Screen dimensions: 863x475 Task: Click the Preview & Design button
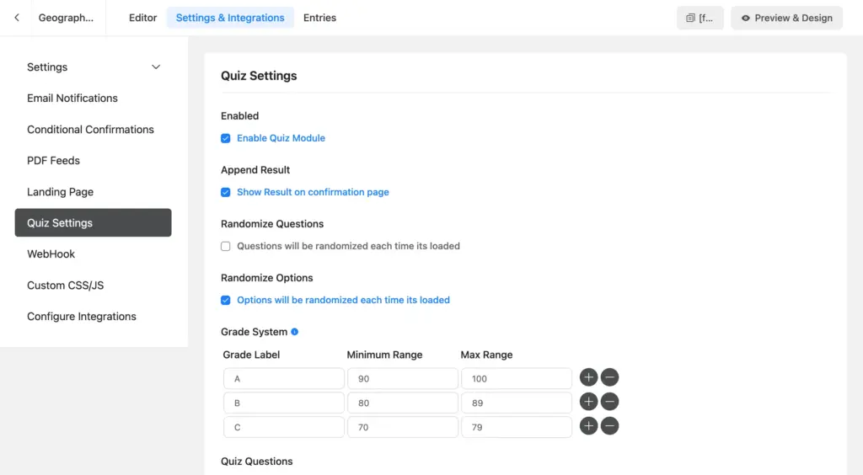tap(786, 19)
